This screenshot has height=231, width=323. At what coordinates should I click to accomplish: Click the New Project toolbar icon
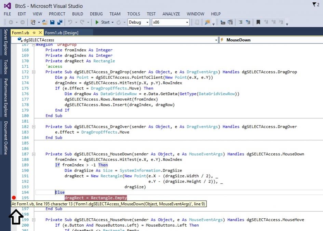click(x=33, y=22)
